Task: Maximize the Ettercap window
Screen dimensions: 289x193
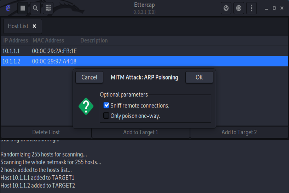Action: (x=274, y=8)
